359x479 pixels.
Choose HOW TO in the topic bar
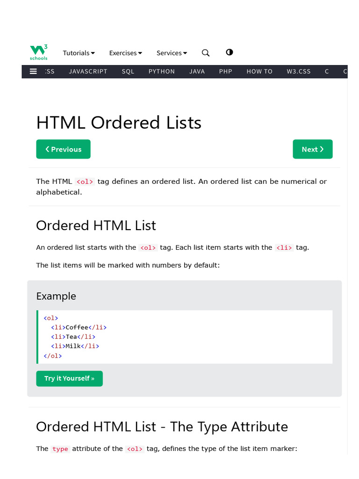coord(259,72)
